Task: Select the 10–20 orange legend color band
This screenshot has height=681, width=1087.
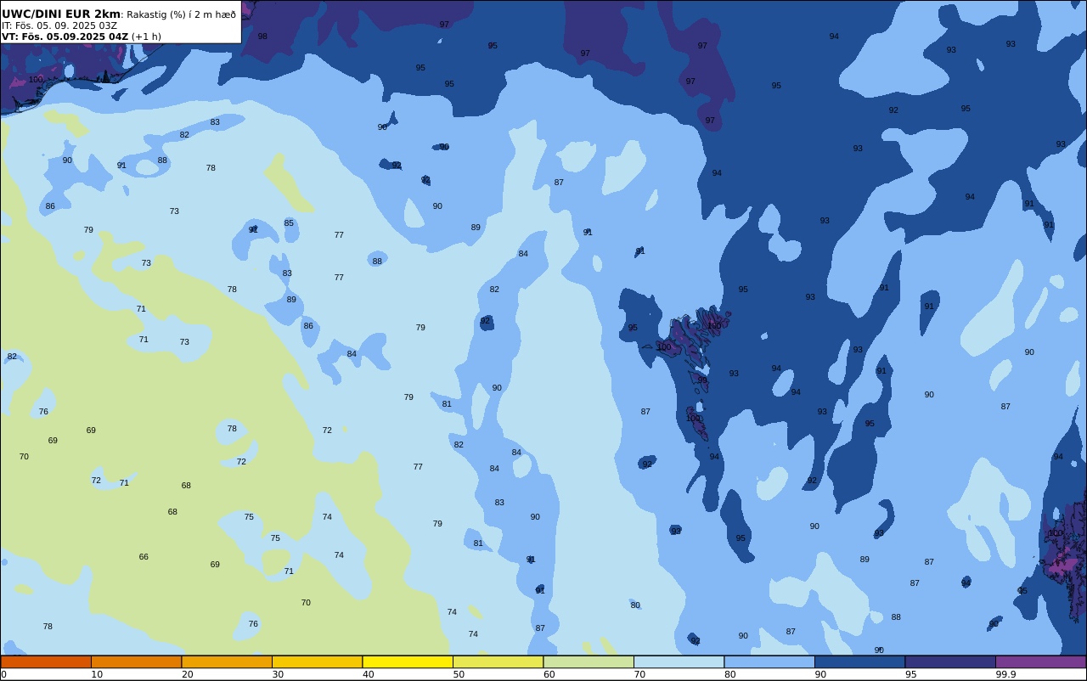Action: [136, 661]
